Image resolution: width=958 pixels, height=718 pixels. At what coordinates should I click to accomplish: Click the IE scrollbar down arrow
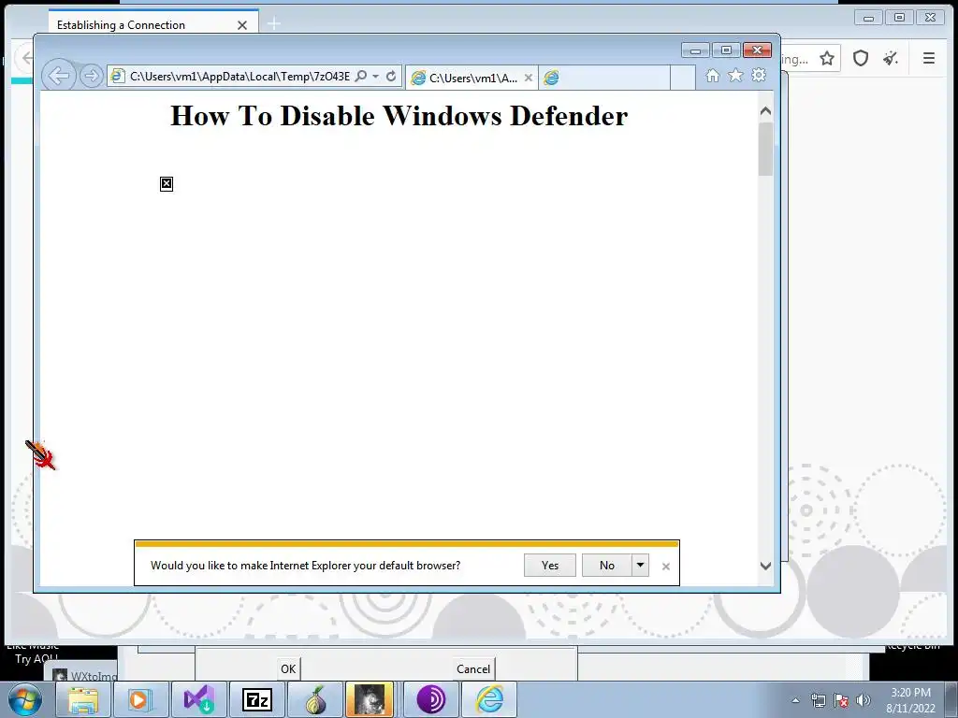pos(765,566)
